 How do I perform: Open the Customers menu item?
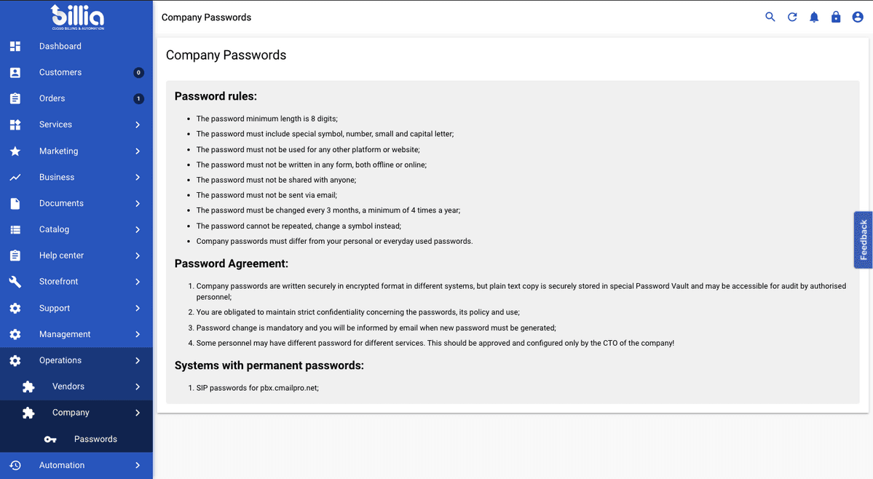click(60, 73)
